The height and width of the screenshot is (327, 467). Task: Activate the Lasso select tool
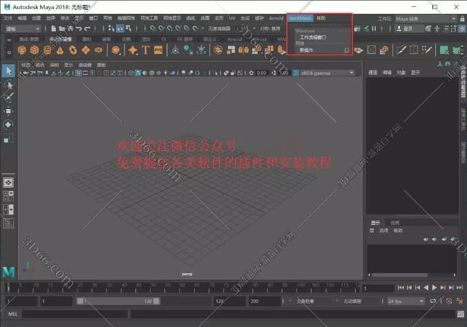8,85
